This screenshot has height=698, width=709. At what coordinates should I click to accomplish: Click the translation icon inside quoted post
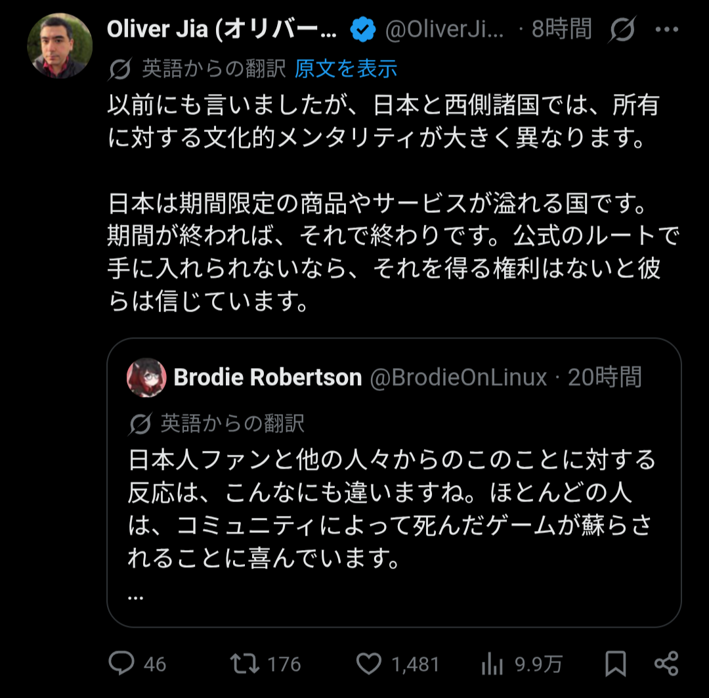click(x=139, y=424)
